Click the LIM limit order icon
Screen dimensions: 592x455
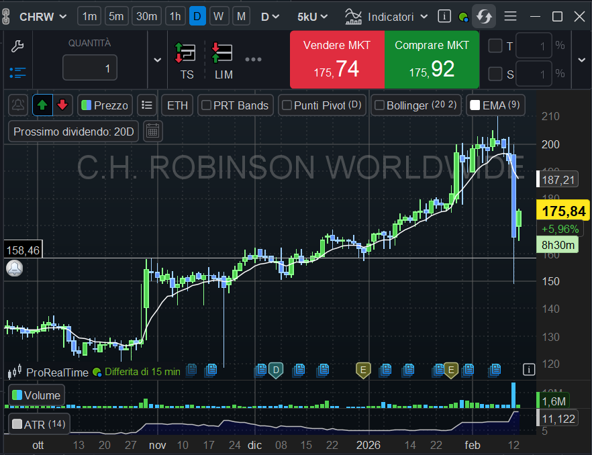(x=223, y=60)
